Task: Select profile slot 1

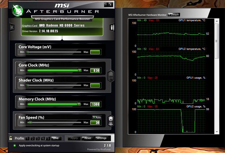Action: (27, 138)
